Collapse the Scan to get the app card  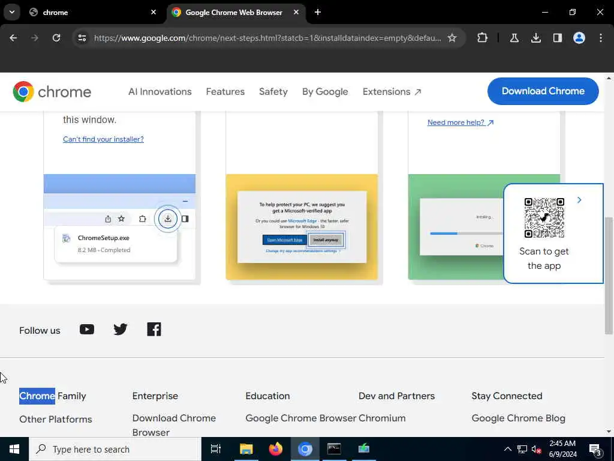pyautogui.click(x=579, y=200)
